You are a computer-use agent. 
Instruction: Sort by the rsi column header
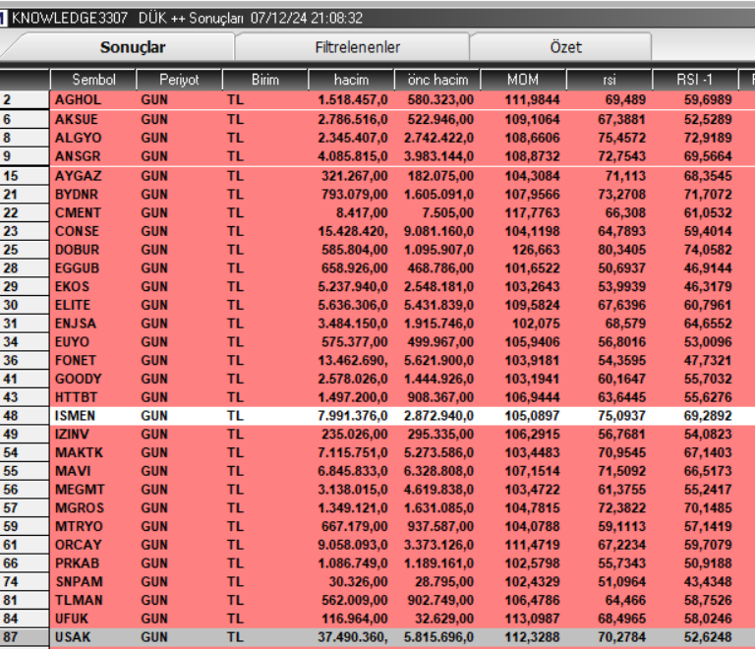(x=610, y=80)
